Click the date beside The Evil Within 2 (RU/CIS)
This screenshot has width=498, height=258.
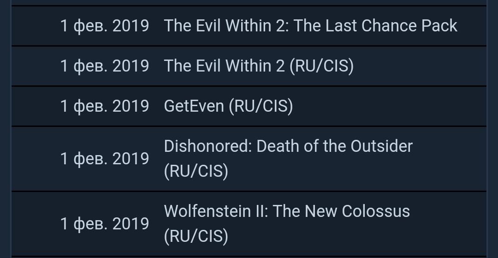104,66
